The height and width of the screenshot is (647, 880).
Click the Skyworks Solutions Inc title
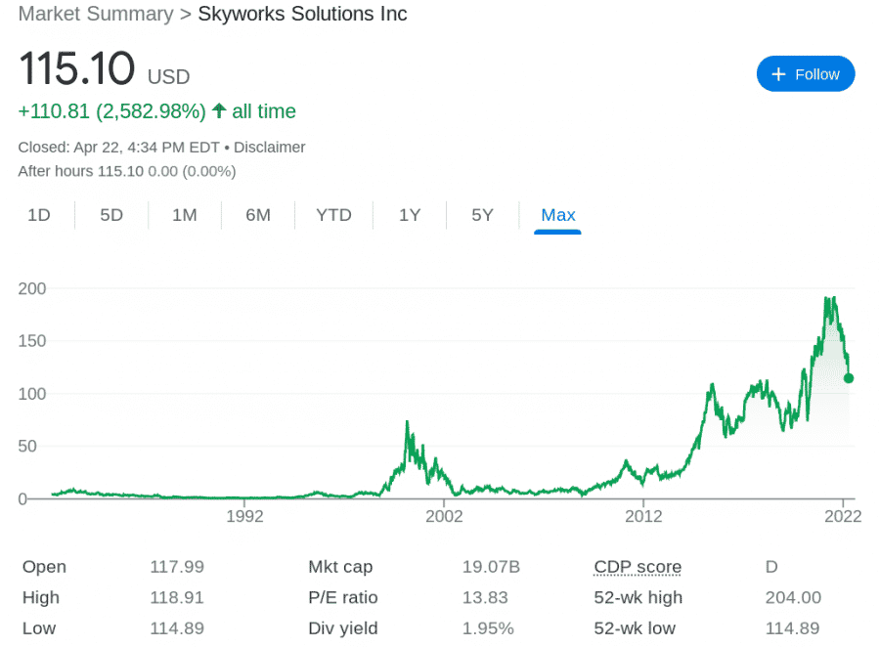(x=302, y=14)
